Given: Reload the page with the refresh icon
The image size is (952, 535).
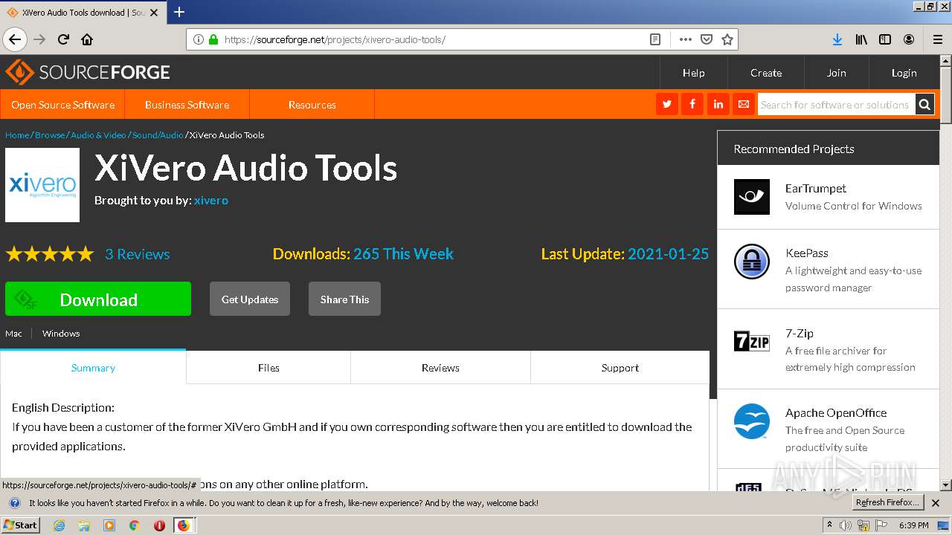Looking at the screenshot, I should (64, 39).
